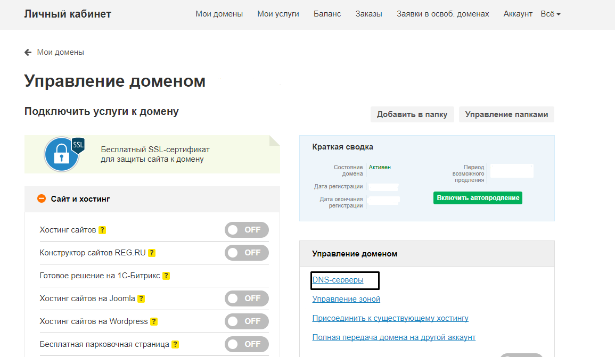
Task: Click help icon next to Хостинг сайтов
Action: coord(102,229)
